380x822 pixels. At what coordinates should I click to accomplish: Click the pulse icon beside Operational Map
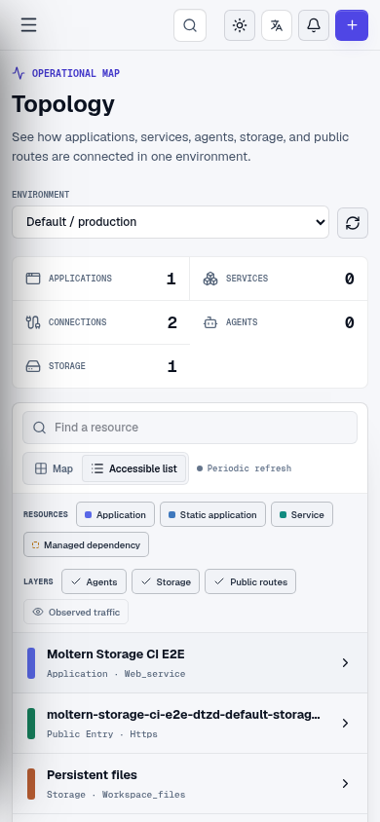(x=19, y=73)
